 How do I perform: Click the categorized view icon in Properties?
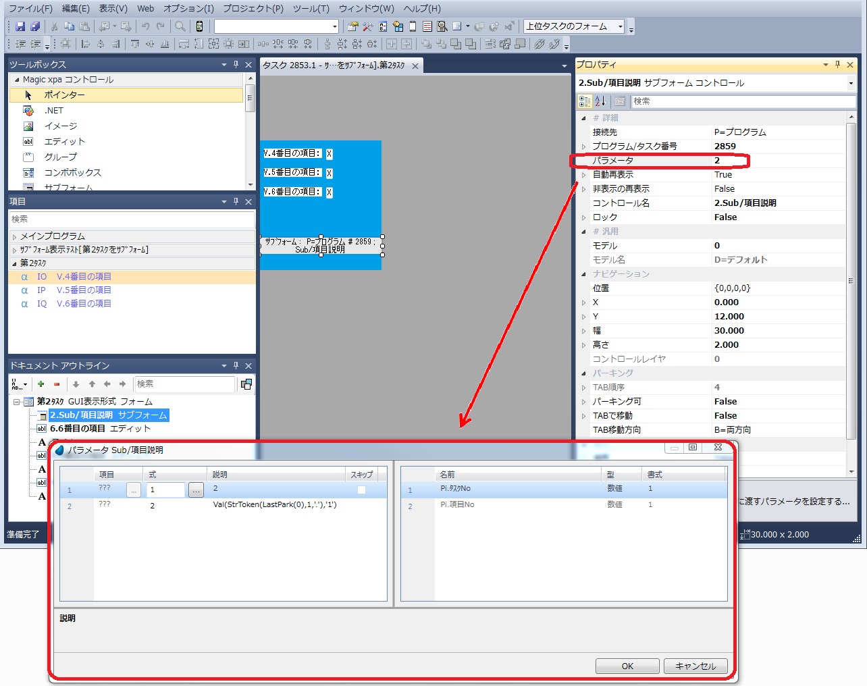(x=585, y=101)
